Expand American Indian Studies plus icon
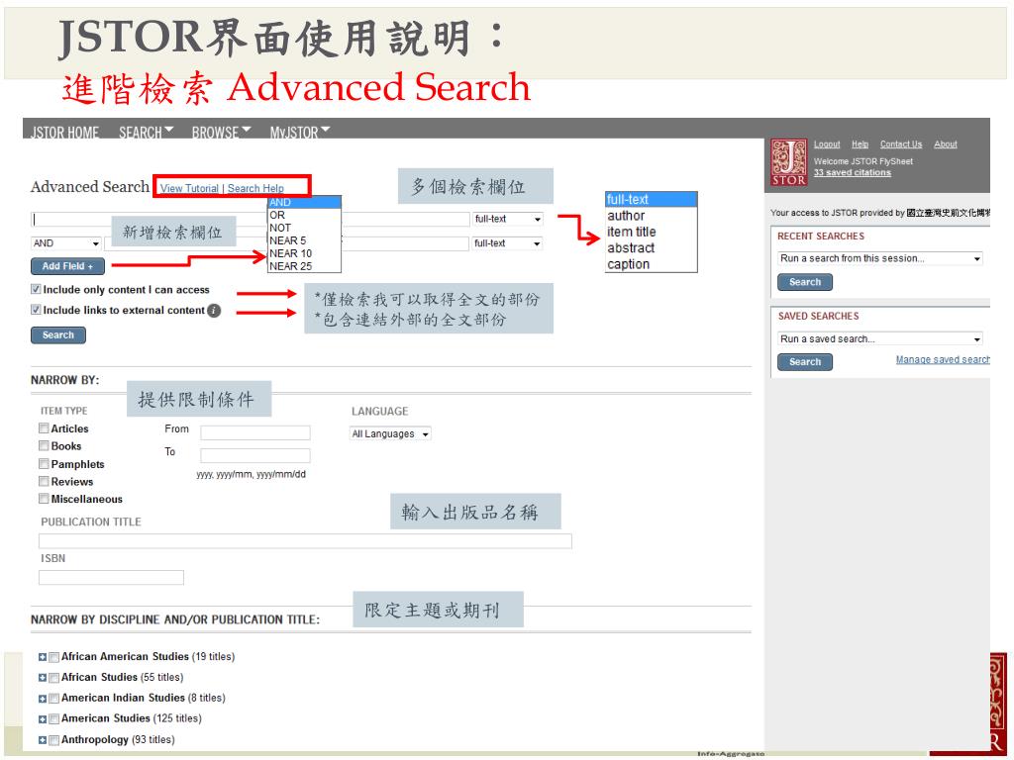1014x760 pixels. 42,699
